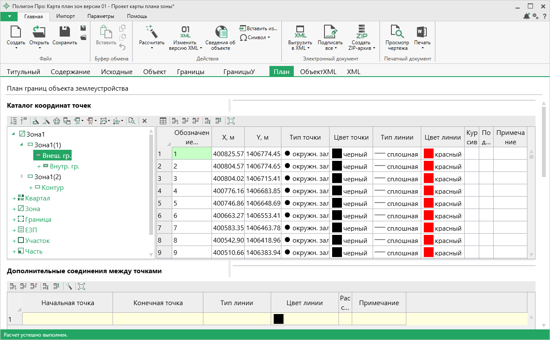The width and height of the screenshot is (550, 340).
Task: Click the red line color swatch in row 1
Action: pos(428,154)
